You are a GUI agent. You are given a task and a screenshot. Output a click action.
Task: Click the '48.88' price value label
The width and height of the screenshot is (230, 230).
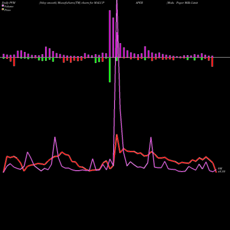pyautogui.click(x=221, y=172)
